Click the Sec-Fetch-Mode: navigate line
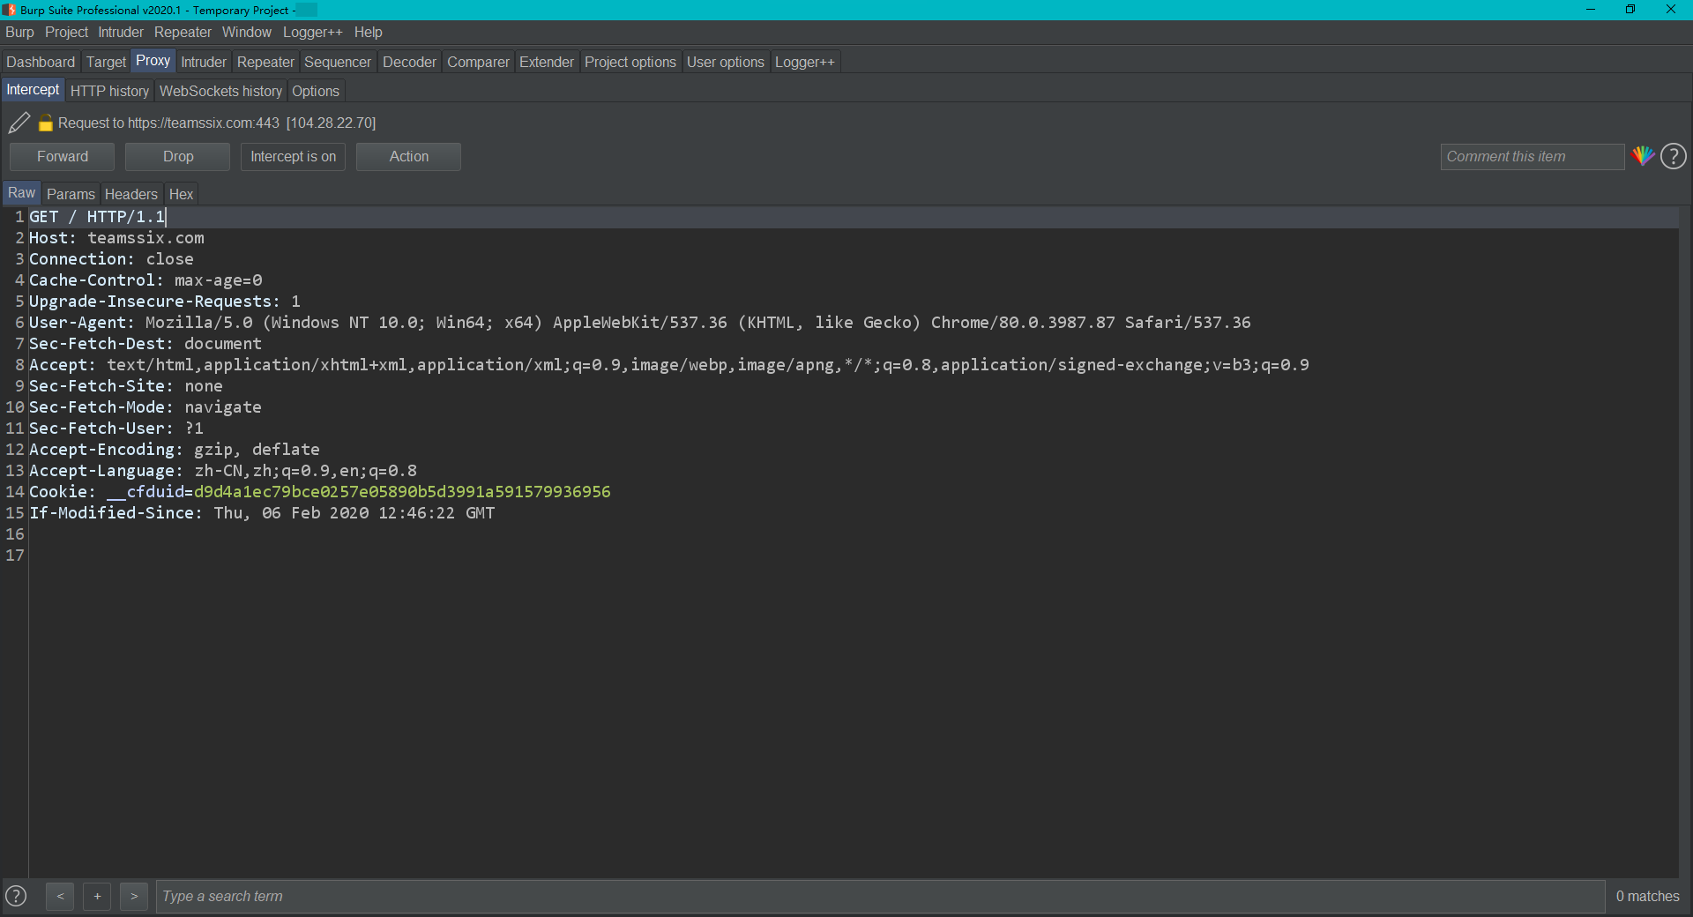1693x917 pixels. 145,407
